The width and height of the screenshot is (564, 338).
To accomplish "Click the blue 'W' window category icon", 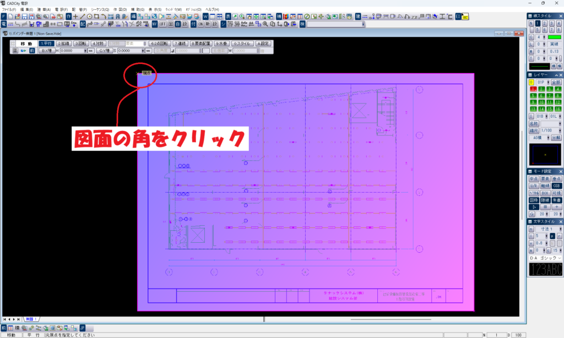I will coord(205,17).
